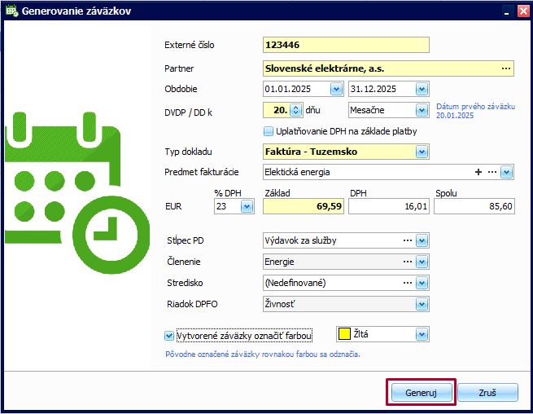The width and height of the screenshot is (533, 414).
Task: Click the Zruš cancel button
Action: [487, 392]
